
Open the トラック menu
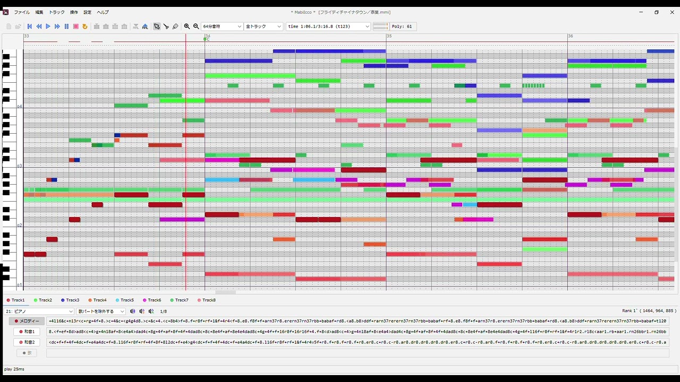coord(57,12)
